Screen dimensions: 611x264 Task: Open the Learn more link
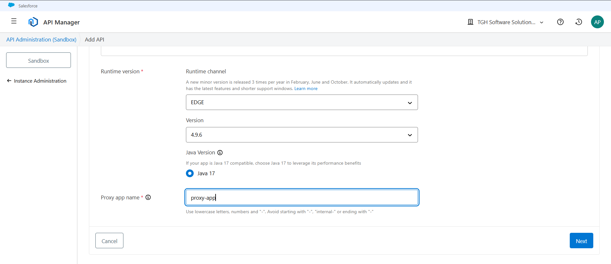coord(306,88)
